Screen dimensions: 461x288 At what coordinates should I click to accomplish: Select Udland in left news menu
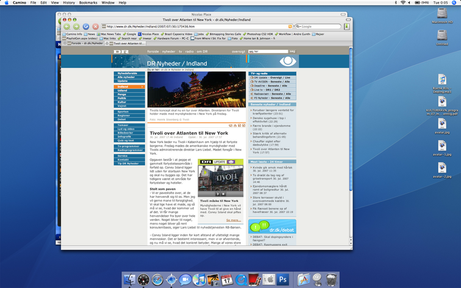point(129,91)
